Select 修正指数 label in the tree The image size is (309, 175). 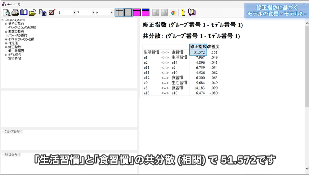(15, 47)
